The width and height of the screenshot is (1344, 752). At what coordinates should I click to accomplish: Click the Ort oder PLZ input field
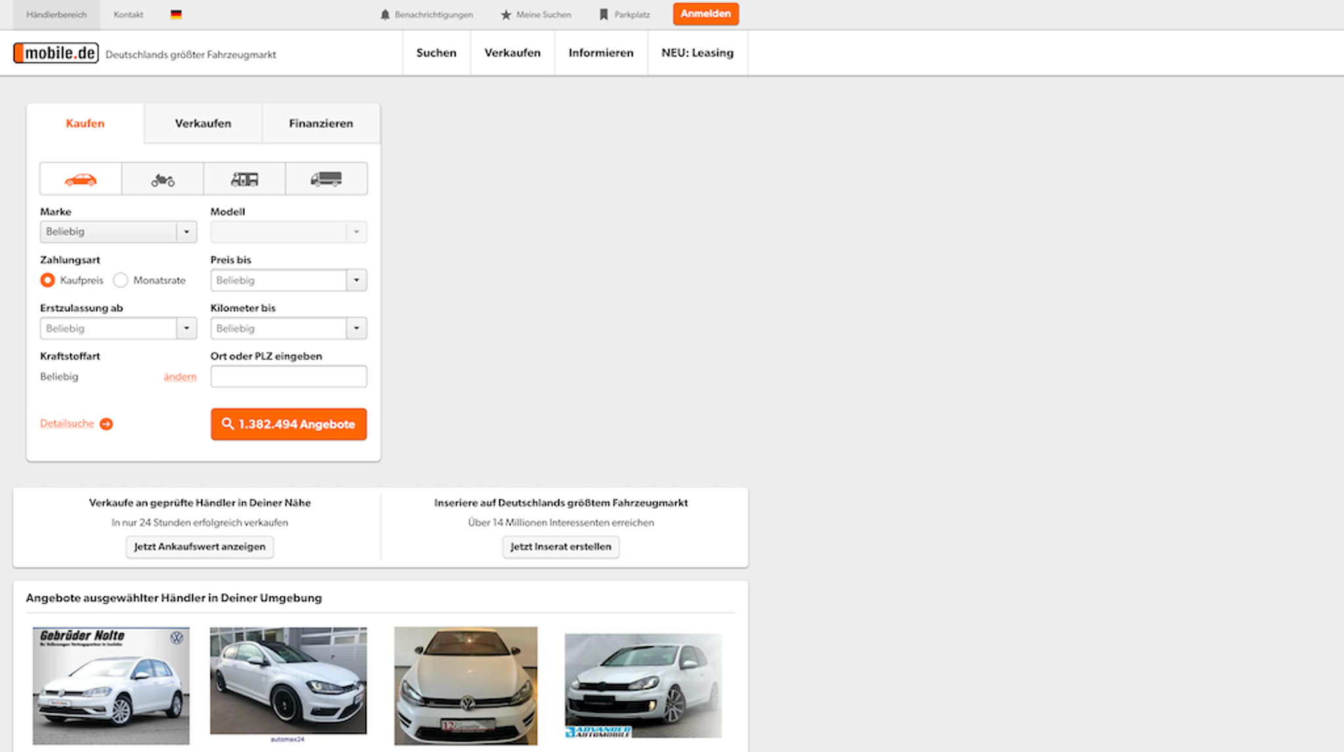click(289, 377)
